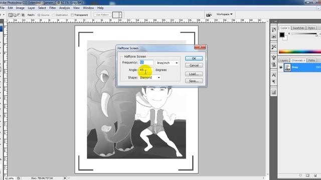
Task: Open the Window menu
Action: tap(88, 8)
